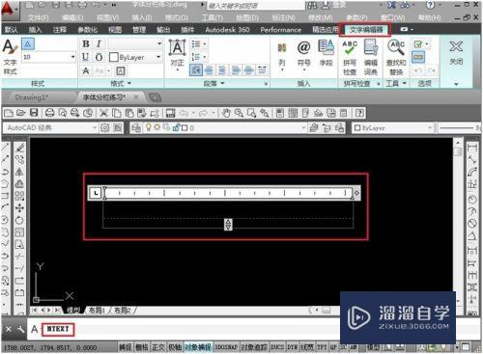Open workspace settings gear icon

click(105, 128)
